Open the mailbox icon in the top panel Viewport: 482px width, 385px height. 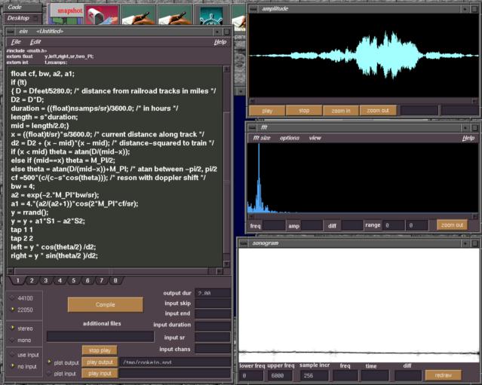(x=101, y=14)
